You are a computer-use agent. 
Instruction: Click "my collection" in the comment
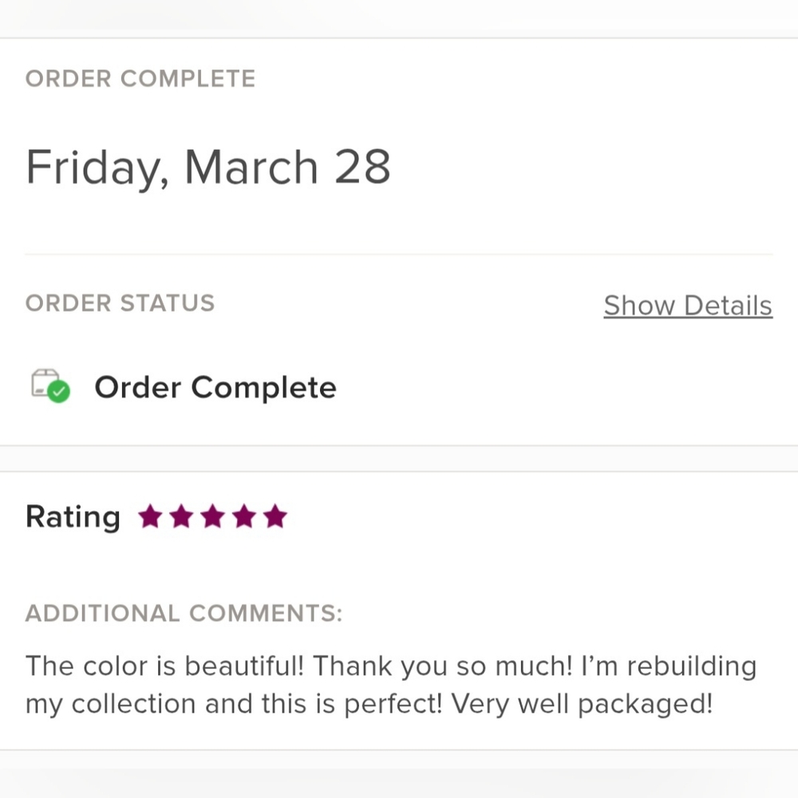click(110, 704)
